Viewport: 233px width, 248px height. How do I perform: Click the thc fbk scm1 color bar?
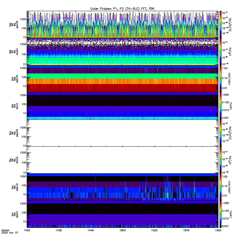[221, 214]
